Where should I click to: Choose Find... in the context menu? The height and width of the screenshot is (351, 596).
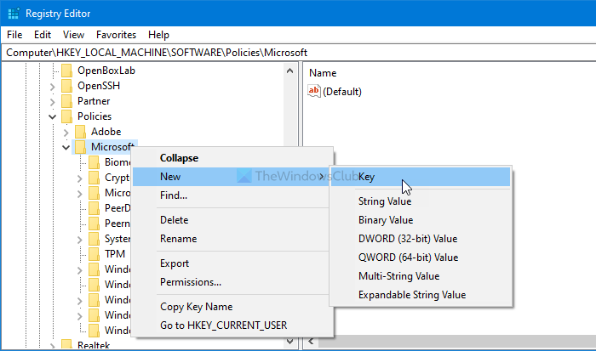coord(233,195)
